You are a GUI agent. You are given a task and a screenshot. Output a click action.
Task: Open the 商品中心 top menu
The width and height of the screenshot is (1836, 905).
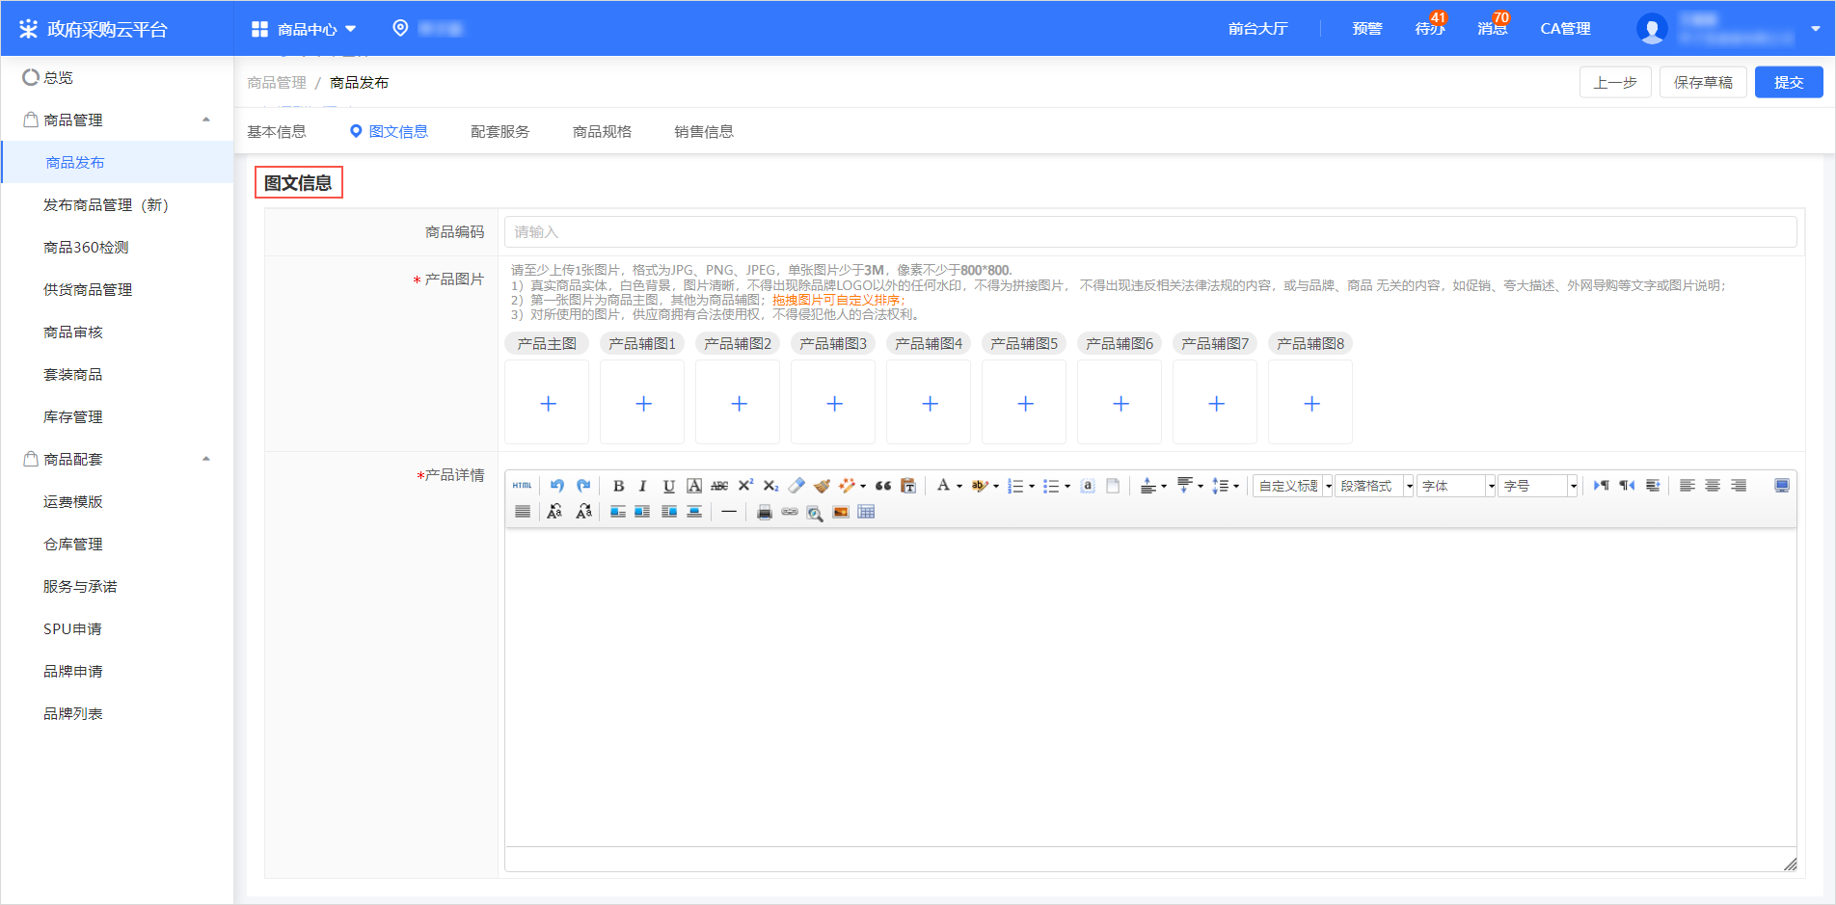tap(304, 29)
